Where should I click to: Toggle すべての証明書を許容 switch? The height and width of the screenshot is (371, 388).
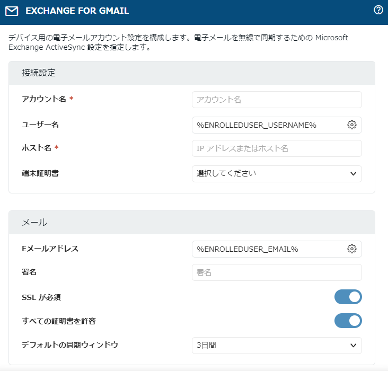(x=348, y=321)
